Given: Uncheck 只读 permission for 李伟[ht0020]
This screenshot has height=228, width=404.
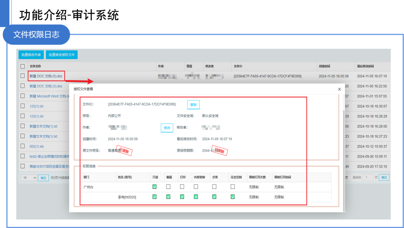Looking at the screenshot, I should 154,197.
